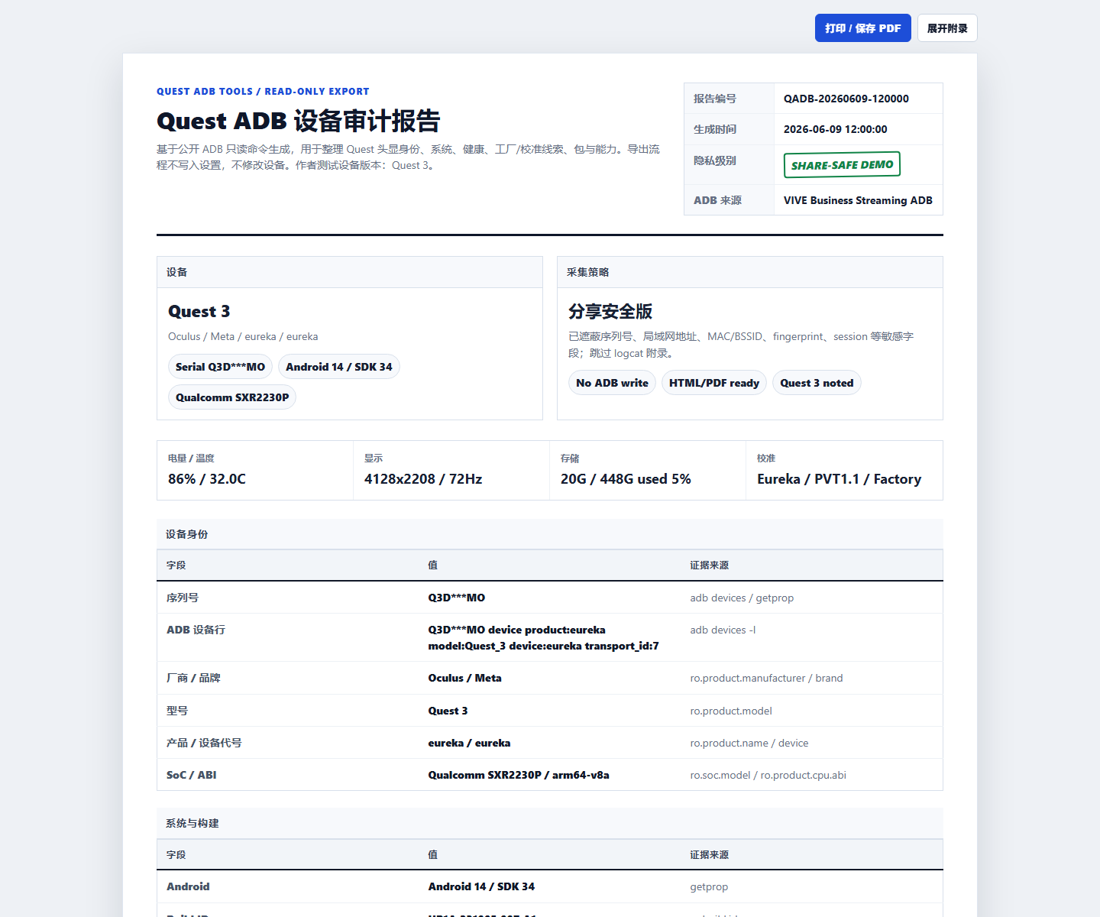Click the Quest 3 device heading
Viewport: 1100px width, 917px height.
point(199,312)
